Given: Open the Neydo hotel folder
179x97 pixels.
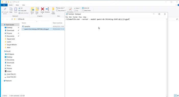Looking at the screenshot, I should 11,39.
